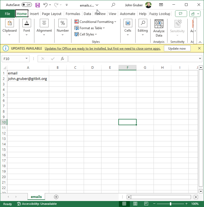Switch to the Page Layout tab
The width and height of the screenshot is (204, 207).
coord(52,14)
